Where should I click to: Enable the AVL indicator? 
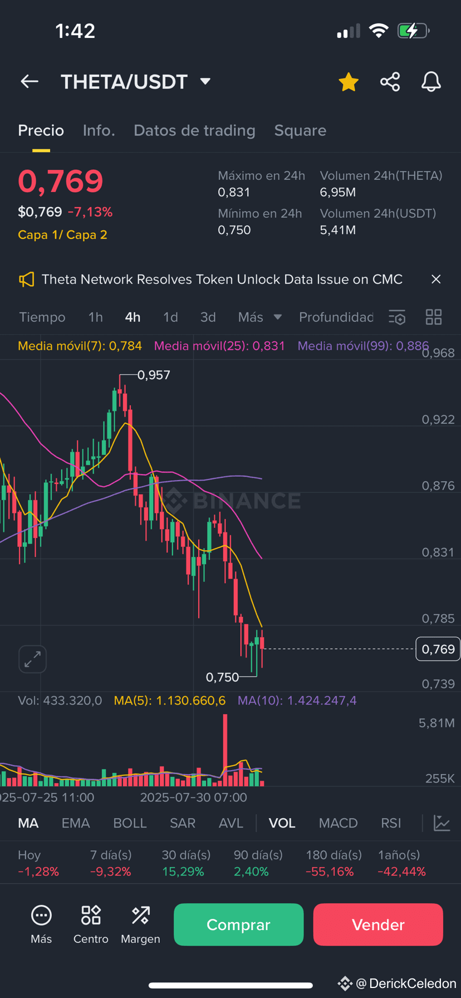point(231,823)
